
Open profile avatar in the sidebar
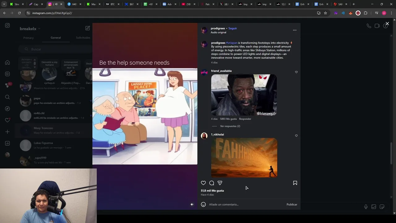(x=7, y=155)
